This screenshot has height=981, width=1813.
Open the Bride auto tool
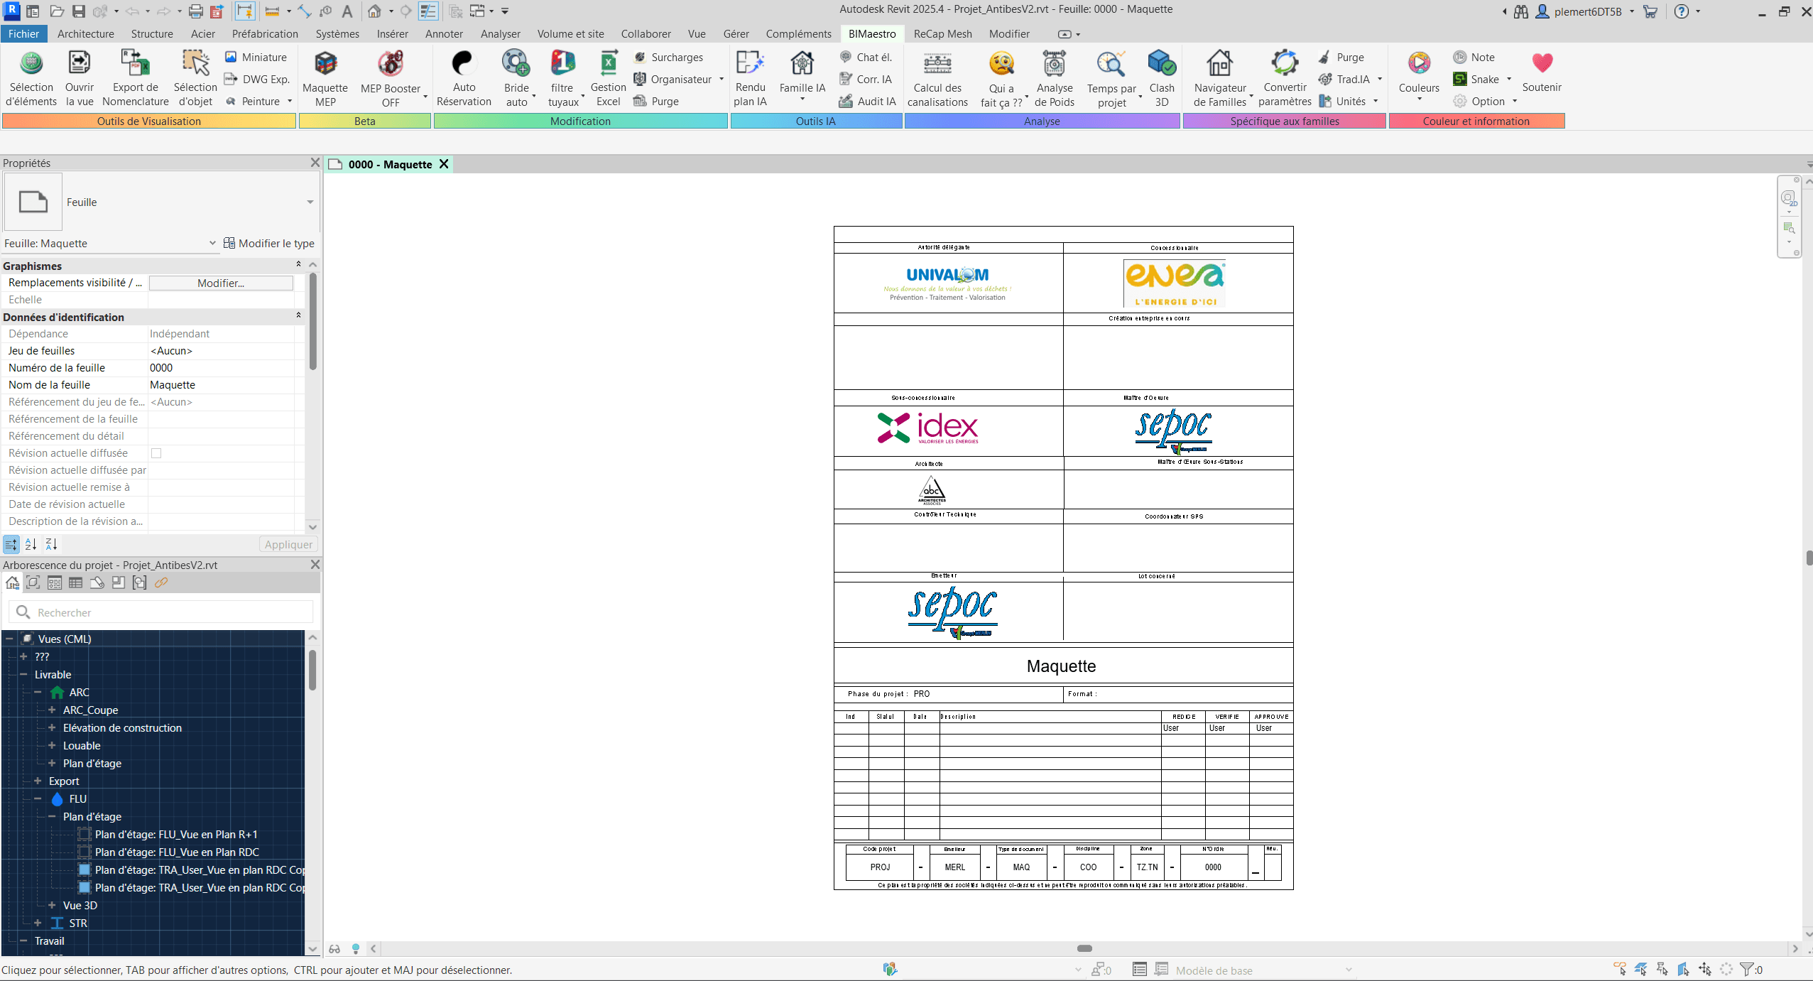[x=516, y=78]
